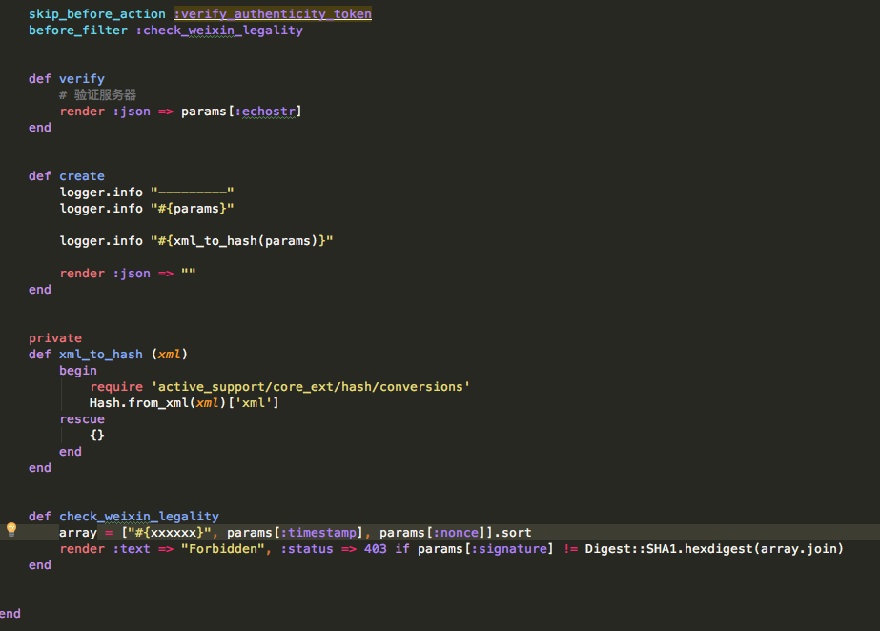Click 'skip_before_action' keyword
The width and height of the screenshot is (880, 631).
[x=97, y=14]
